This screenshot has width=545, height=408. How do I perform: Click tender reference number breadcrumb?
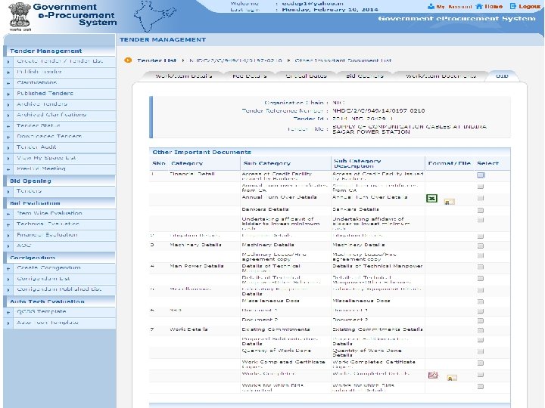[235, 60]
